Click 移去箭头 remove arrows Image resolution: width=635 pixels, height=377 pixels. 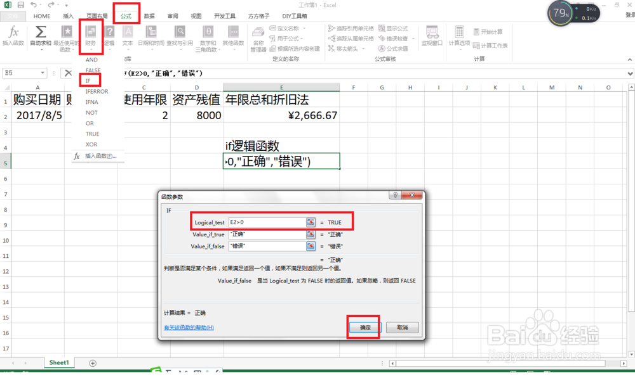coord(344,49)
